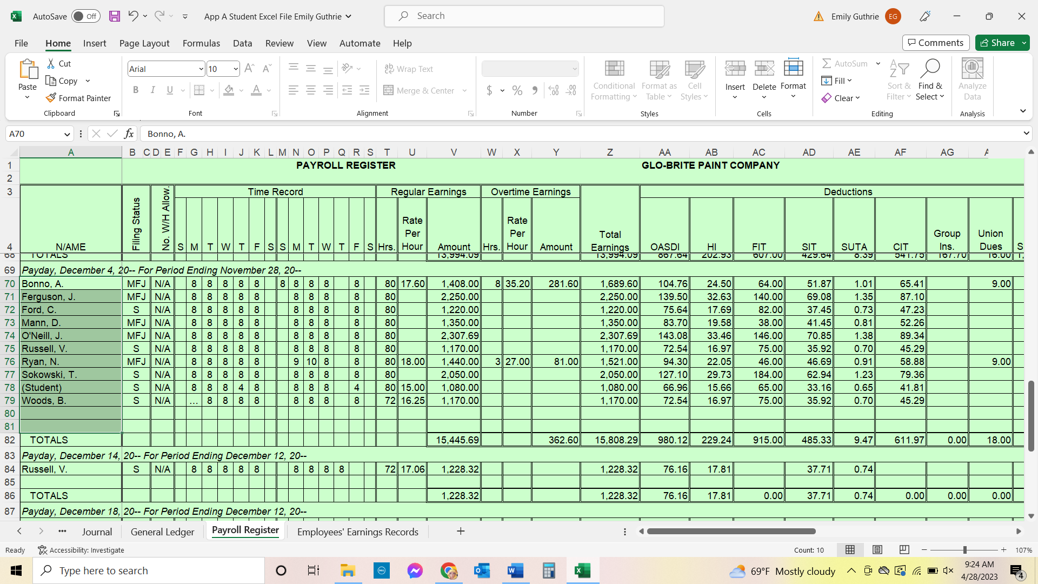Image resolution: width=1038 pixels, height=584 pixels.
Task: Open the Insert ribbon tab
Action: (x=95, y=43)
